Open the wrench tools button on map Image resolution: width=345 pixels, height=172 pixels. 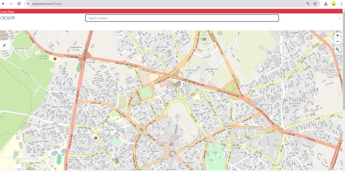[4, 45]
